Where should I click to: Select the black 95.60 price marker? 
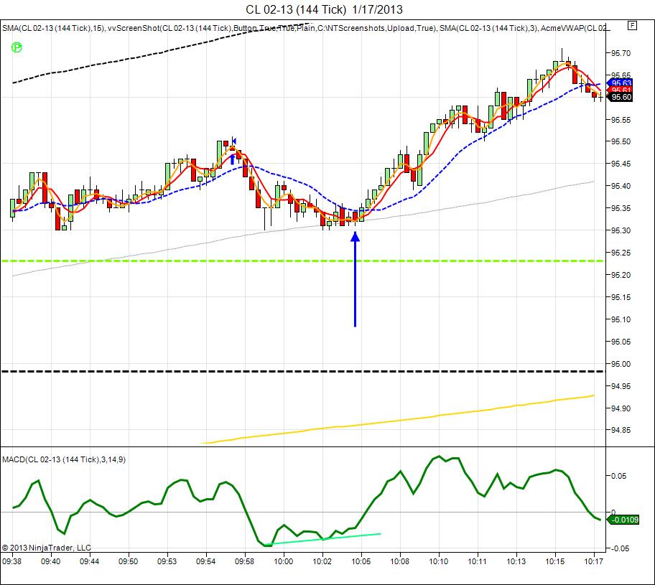click(620, 98)
